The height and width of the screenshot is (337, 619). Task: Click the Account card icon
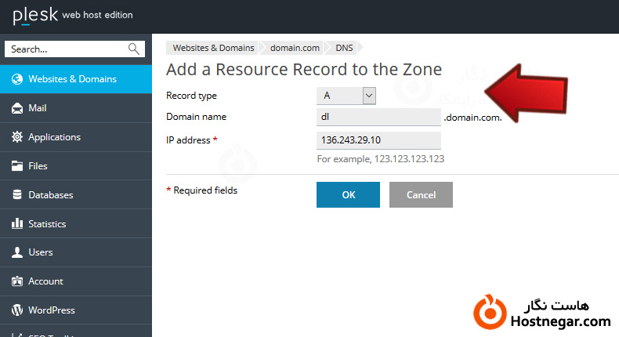(16, 281)
